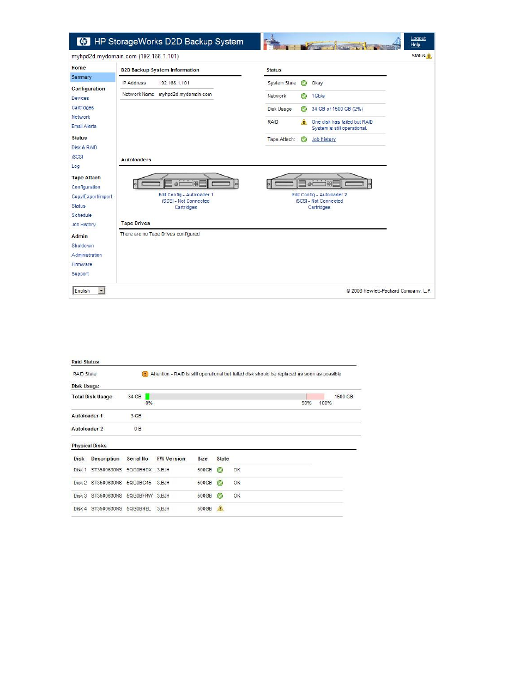Click the header harbor banner image
Image resolution: width=520 pixels, height=673 pixels.
pyautogui.click(x=332, y=41)
